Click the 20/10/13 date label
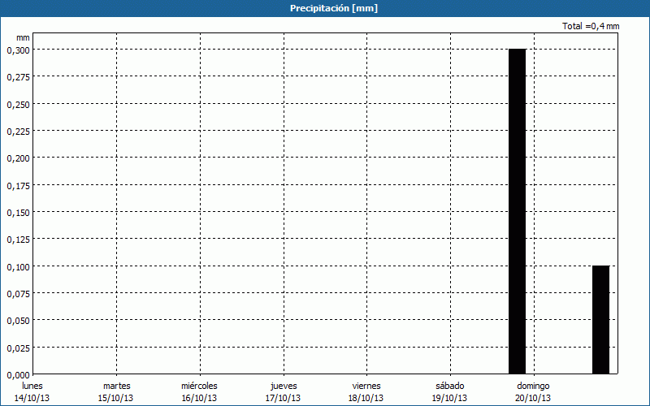The width and height of the screenshot is (650, 406). (x=533, y=398)
